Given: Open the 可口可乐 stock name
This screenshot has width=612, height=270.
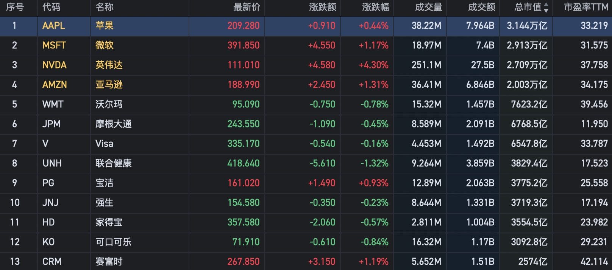Looking at the screenshot, I should click(114, 242).
